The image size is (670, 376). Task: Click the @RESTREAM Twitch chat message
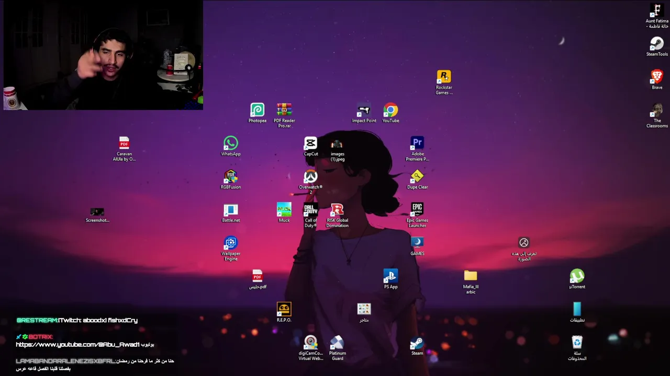[x=77, y=320]
